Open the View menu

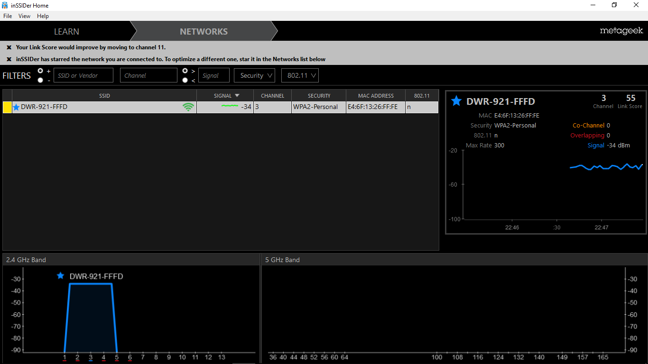[x=24, y=16]
